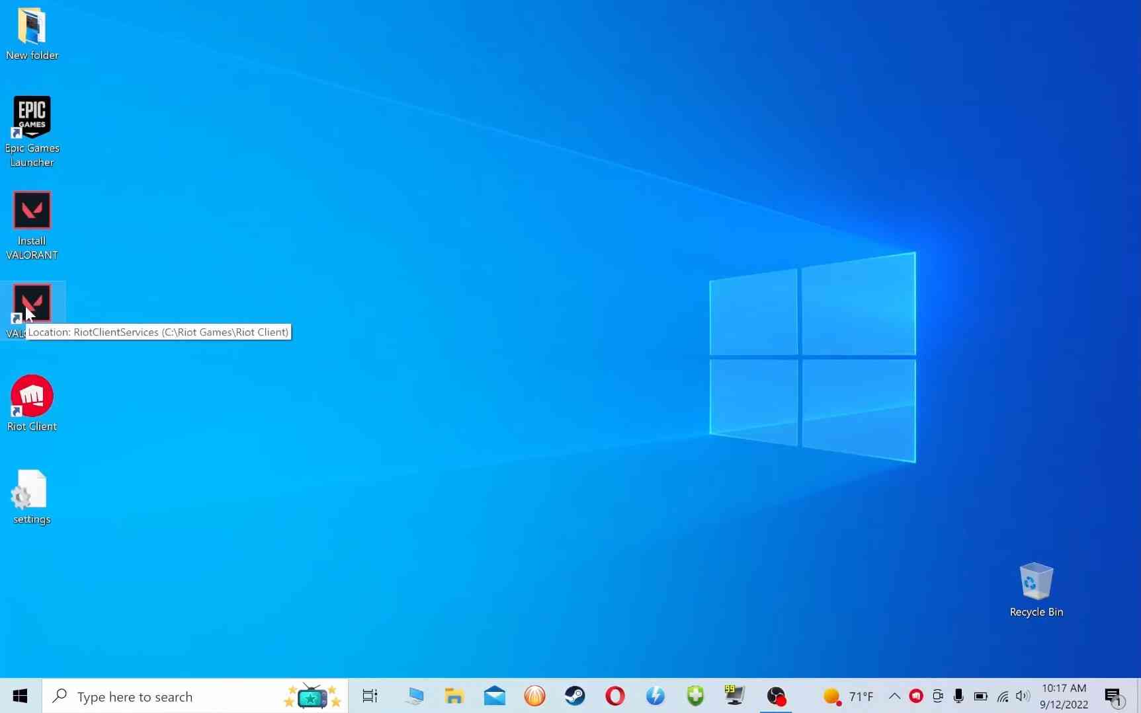Open the Windows Start menu
The width and height of the screenshot is (1141, 713).
pos(20,696)
